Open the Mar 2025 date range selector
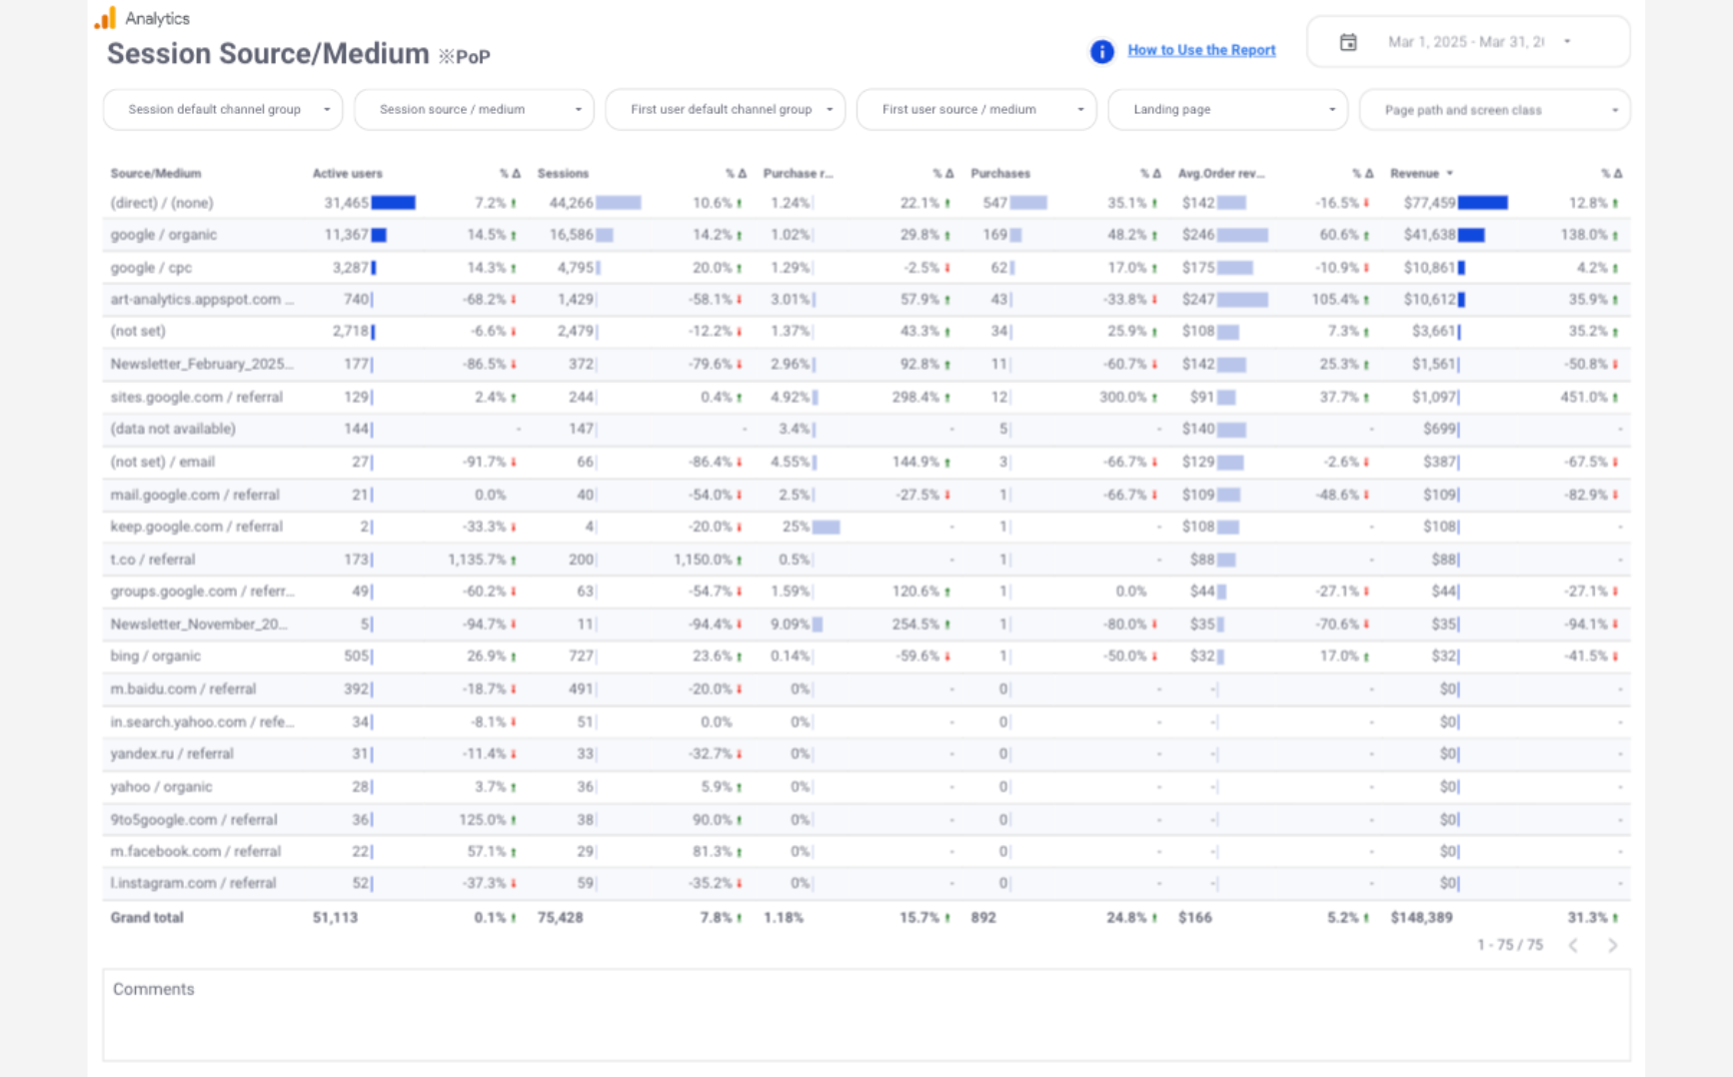 (x=1467, y=42)
